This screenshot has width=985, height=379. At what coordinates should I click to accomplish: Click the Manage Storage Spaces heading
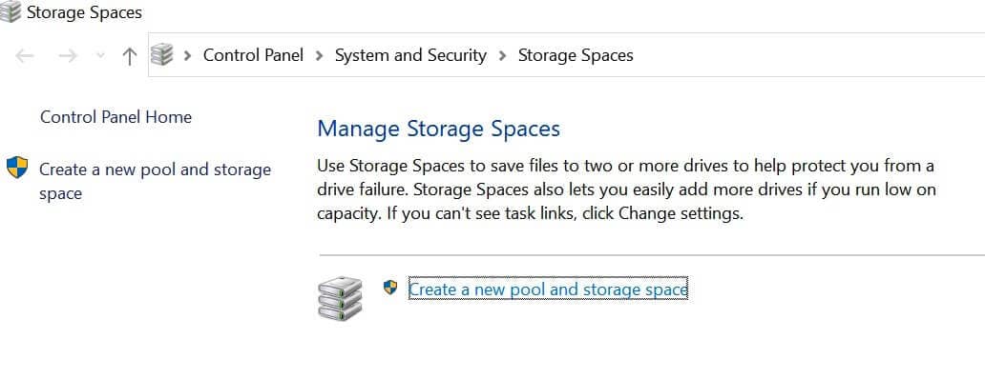click(438, 130)
